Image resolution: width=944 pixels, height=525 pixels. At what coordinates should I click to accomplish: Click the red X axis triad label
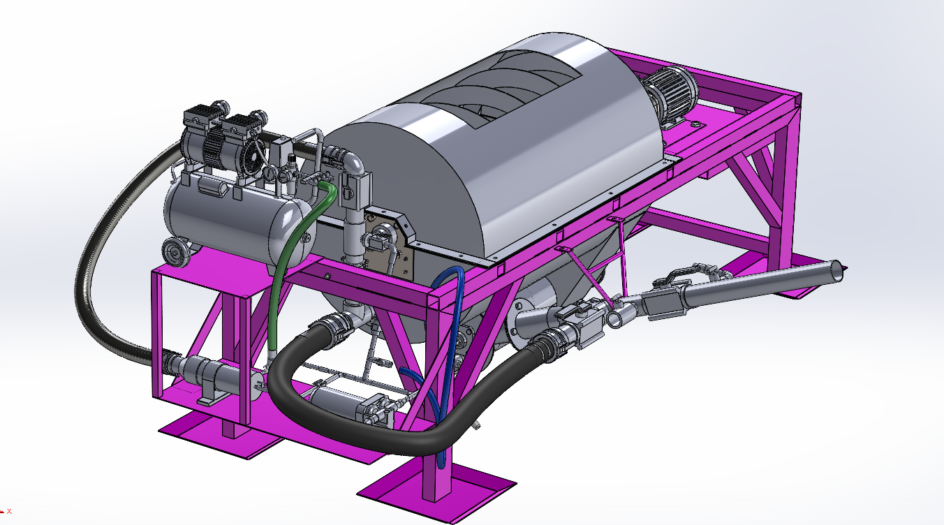[9, 511]
